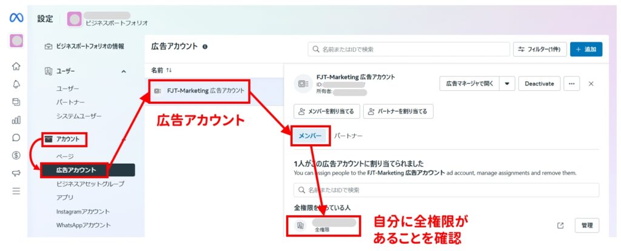Image resolution: width=621 pixels, height=251 pixels.
Task: Select ユーザー sub-item under ユーザー section
Action: click(x=67, y=89)
